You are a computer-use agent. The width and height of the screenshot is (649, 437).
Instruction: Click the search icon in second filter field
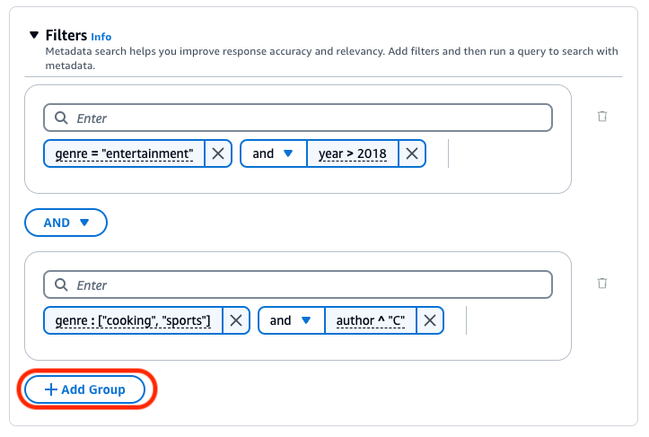[x=61, y=285]
